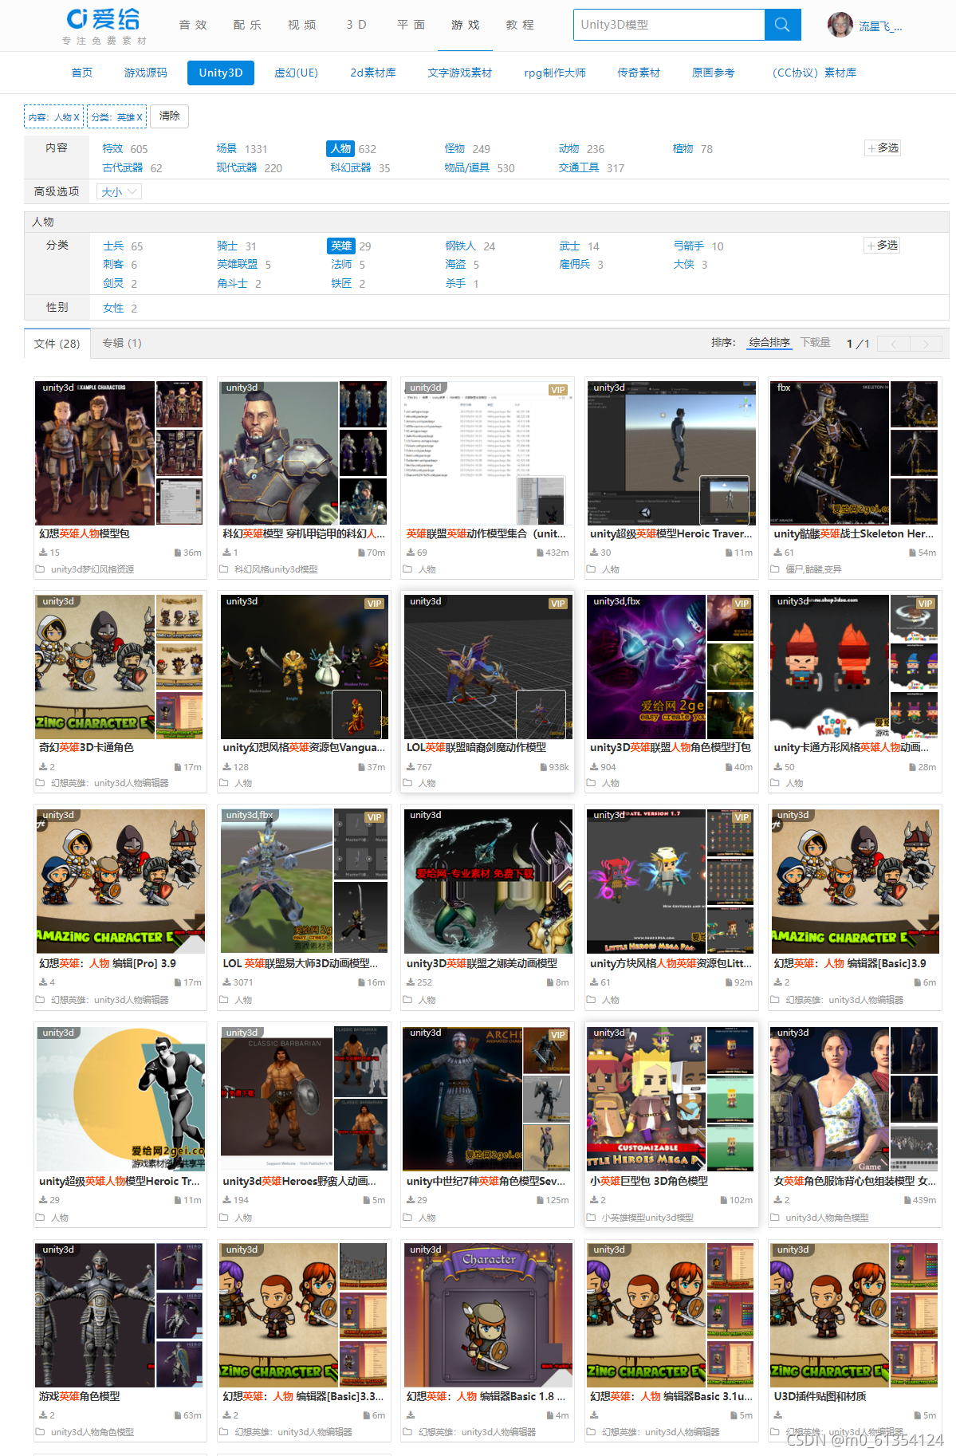This screenshot has height=1456, width=956.
Task: Select 怪物 content filter
Action: [x=455, y=148]
